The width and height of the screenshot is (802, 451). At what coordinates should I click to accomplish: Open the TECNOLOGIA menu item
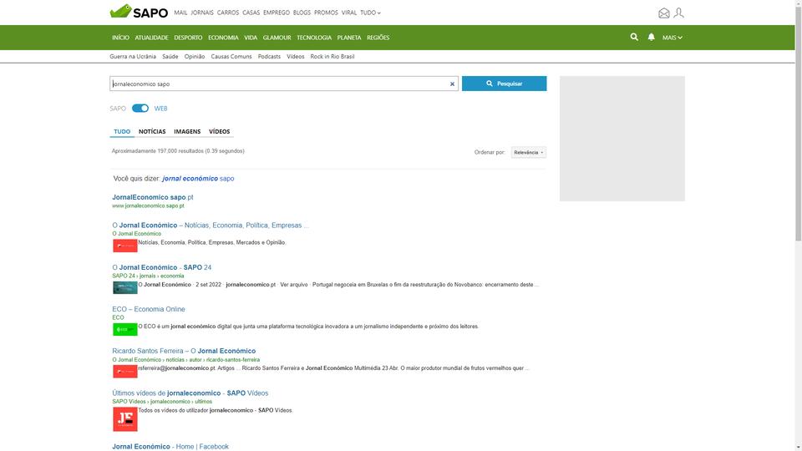point(314,38)
